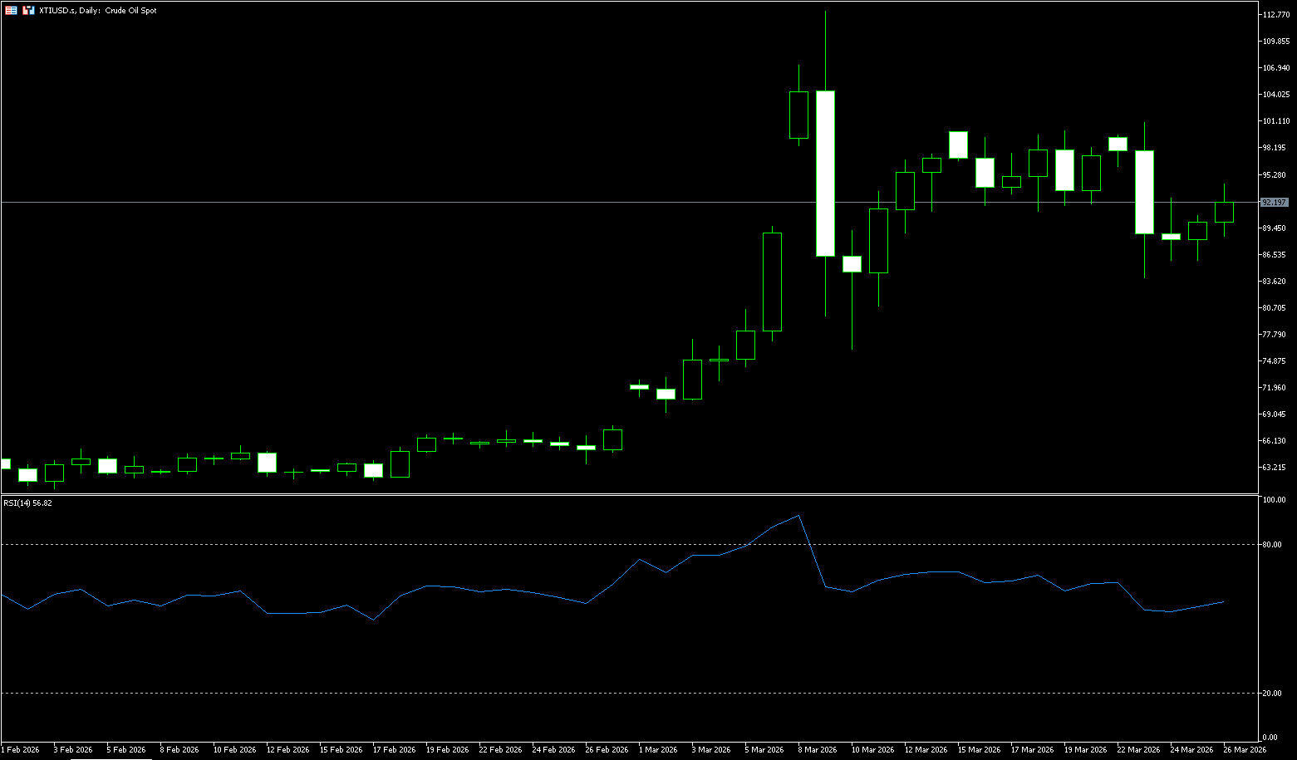Click the 17 Feb 2026 date label

coord(394,749)
